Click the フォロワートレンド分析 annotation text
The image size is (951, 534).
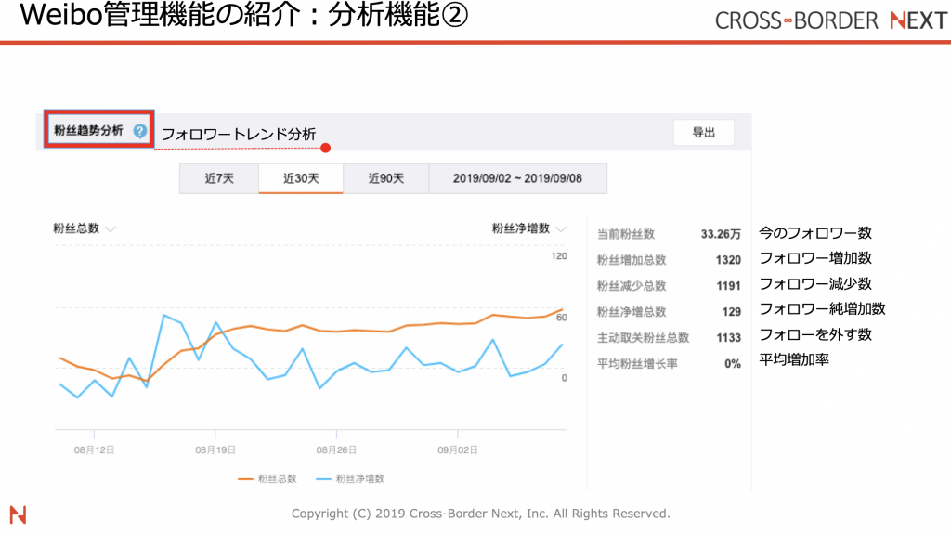point(239,134)
